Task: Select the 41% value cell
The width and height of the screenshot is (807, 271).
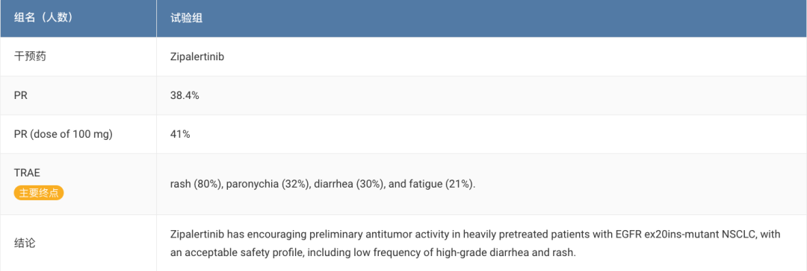Action: pos(180,134)
